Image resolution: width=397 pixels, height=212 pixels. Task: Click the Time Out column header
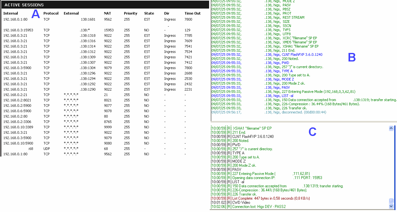click(x=193, y=13)
